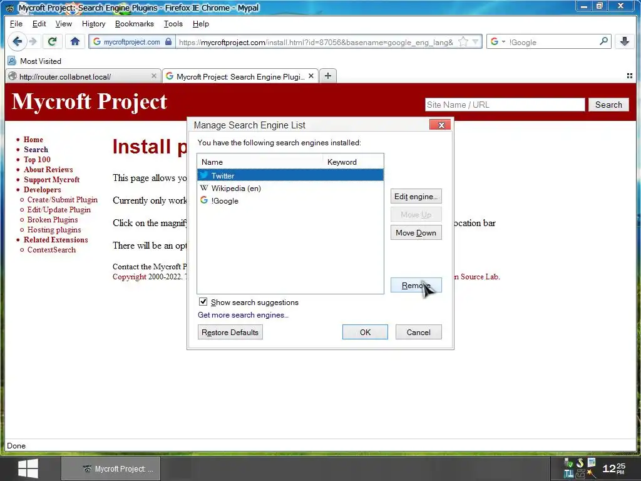Click the Move Down button
Image resolution: width=641 pixels, height=481 pixels.
pyautogui.click(x=416, y=233)
